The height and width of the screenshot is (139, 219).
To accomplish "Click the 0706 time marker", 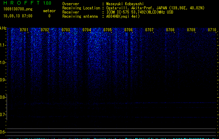I will pyautogui.click(x=128, y=30).
